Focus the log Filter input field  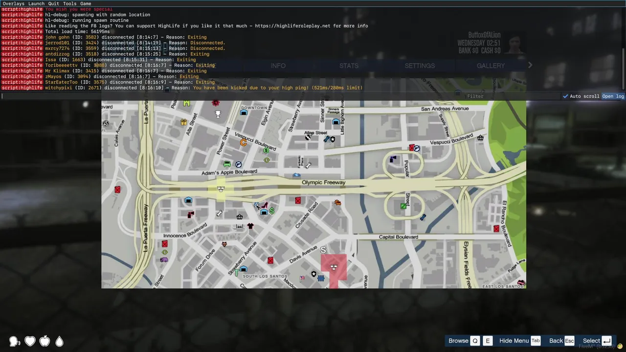(x=513, y=96)
